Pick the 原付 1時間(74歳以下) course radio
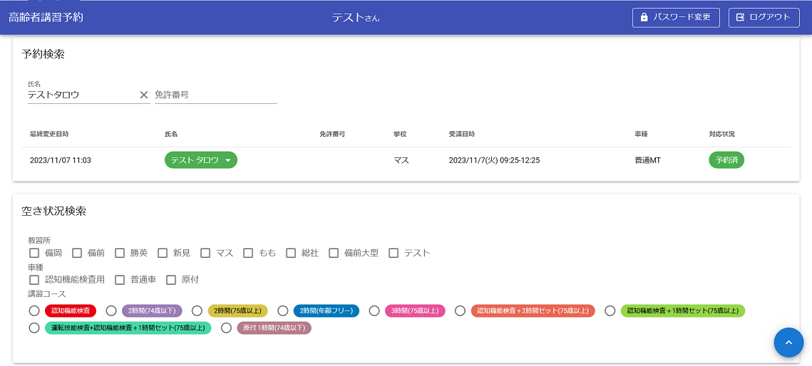The image size is (812, 366). pos(227,328)
